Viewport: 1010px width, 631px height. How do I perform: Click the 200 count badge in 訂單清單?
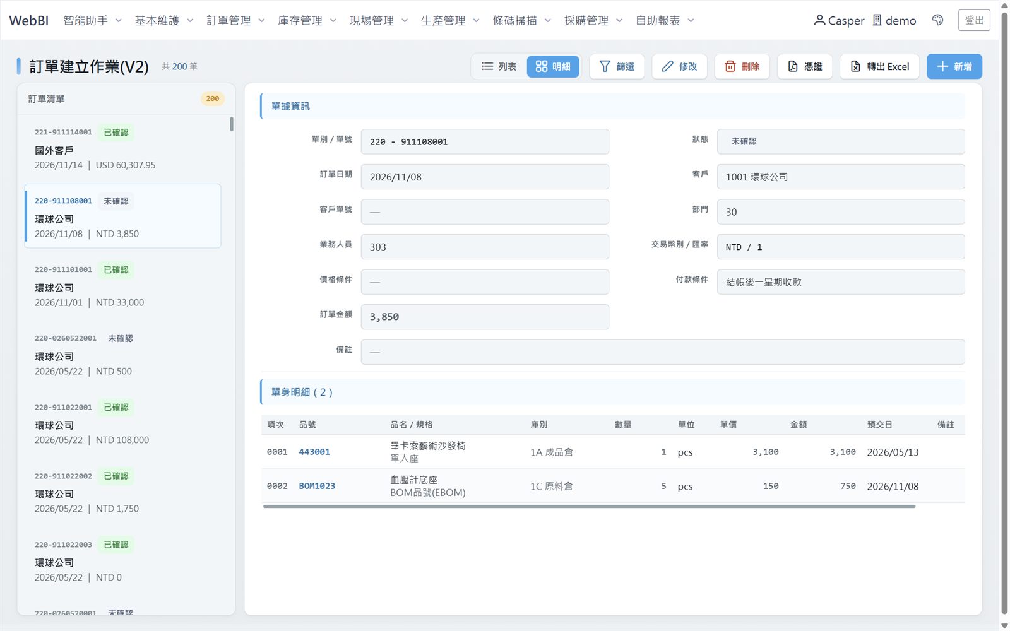coord(213,98)
